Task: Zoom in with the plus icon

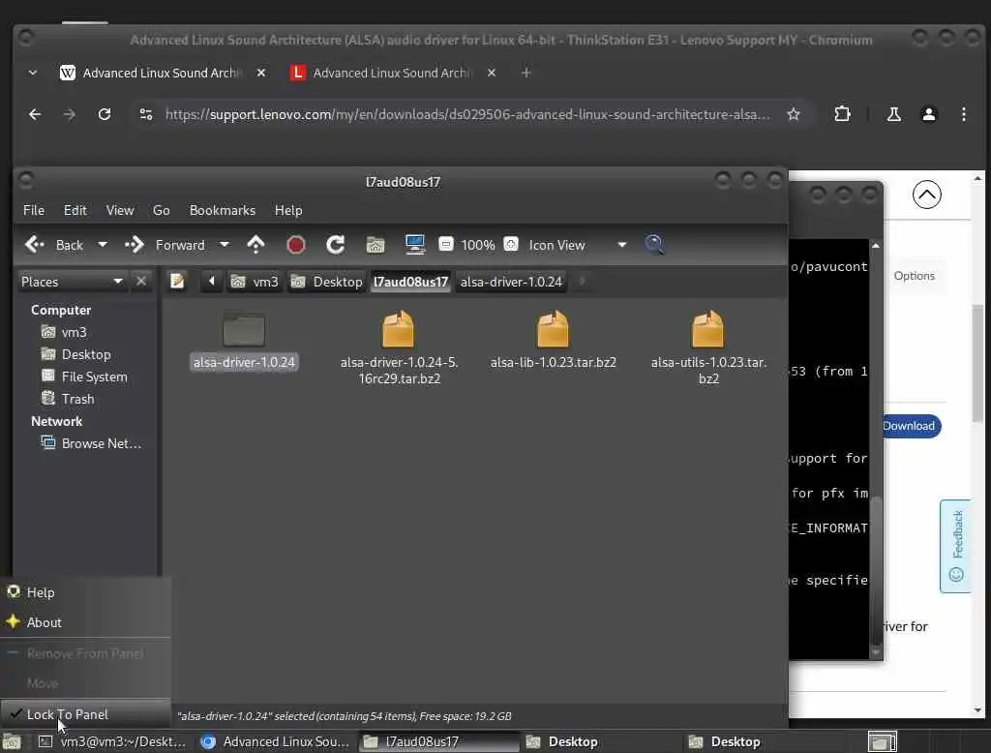Action: click(x=511, y=244)
